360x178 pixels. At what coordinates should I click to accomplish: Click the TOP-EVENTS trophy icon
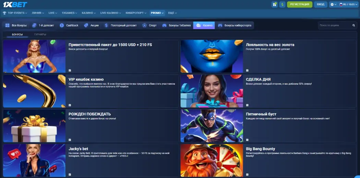4,13
